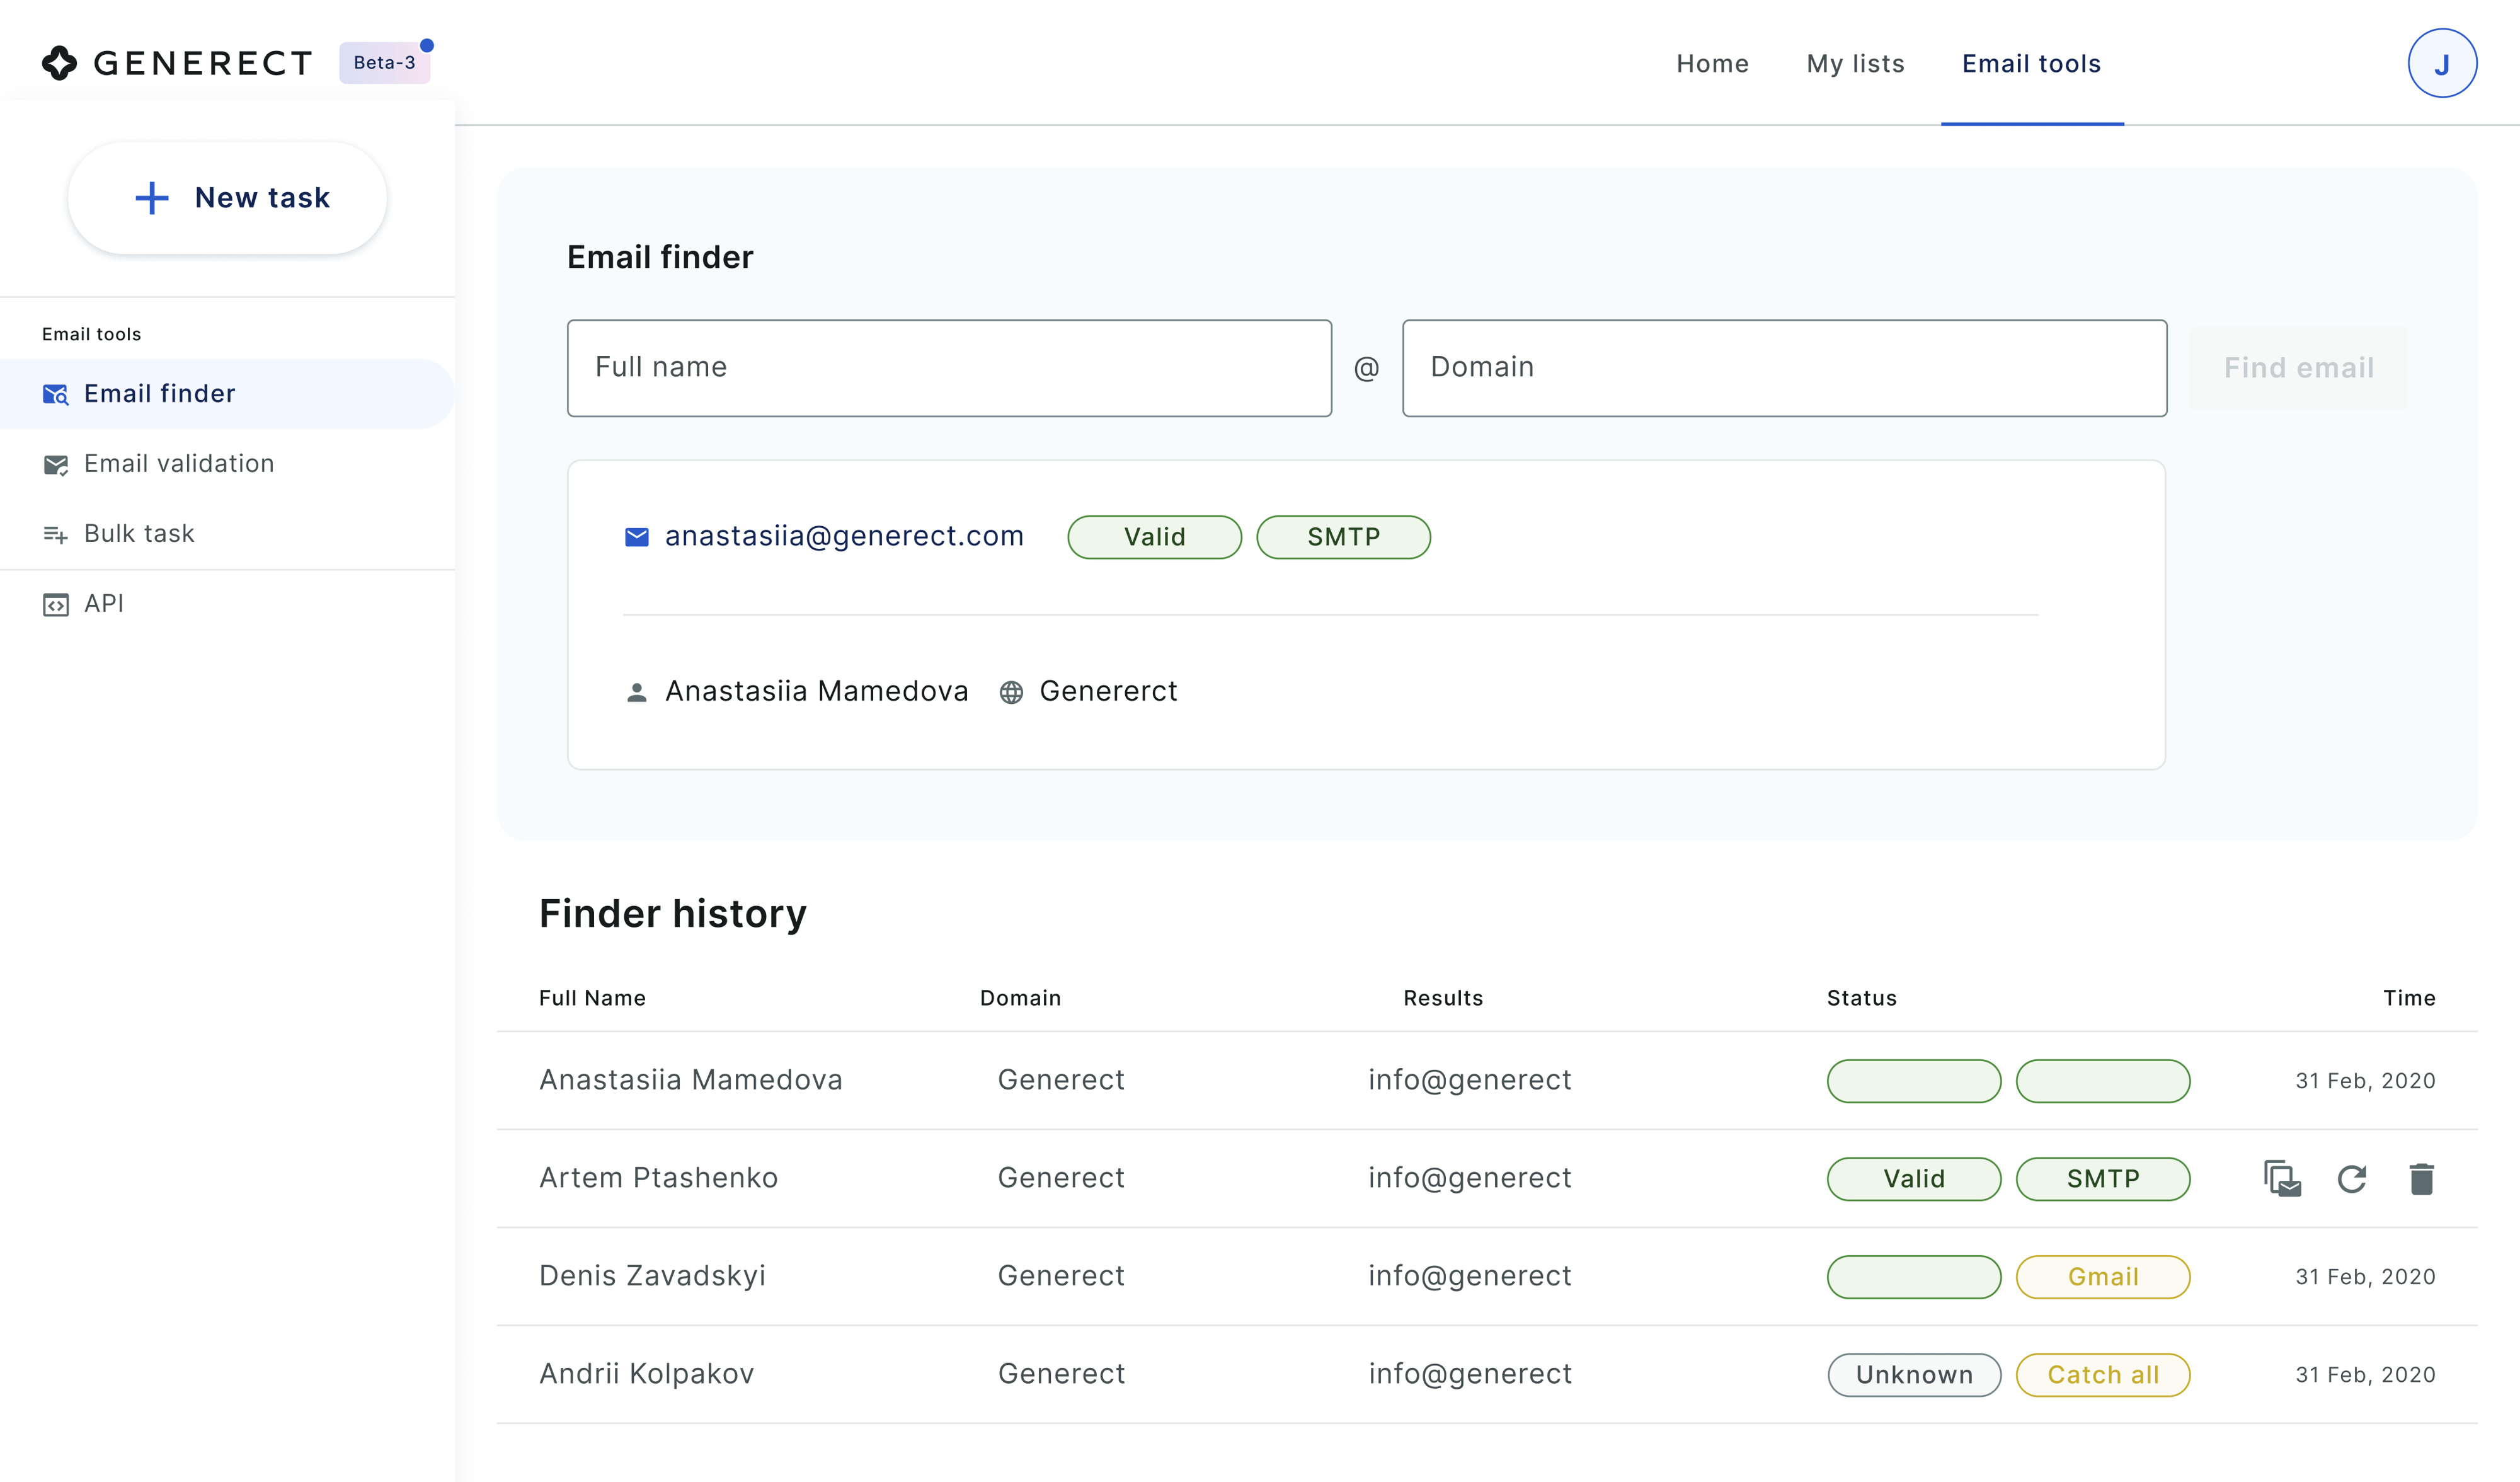Click the anastasiia@generect.com email link
Screen dimensions: 2520x1482
pos(844,537)
